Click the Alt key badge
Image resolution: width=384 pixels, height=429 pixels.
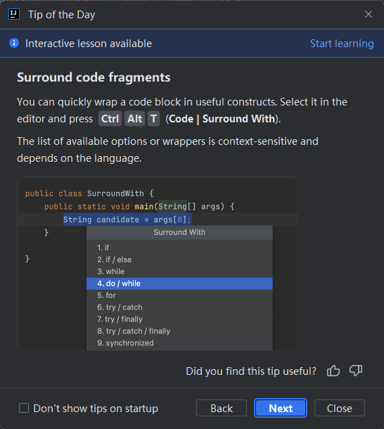pyautogui.click(x=134, y=119)
